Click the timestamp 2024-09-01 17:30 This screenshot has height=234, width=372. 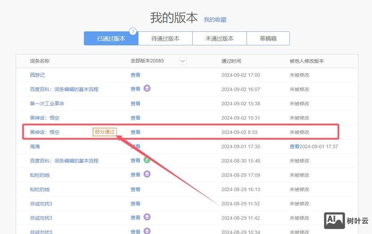tap(241, 146)
